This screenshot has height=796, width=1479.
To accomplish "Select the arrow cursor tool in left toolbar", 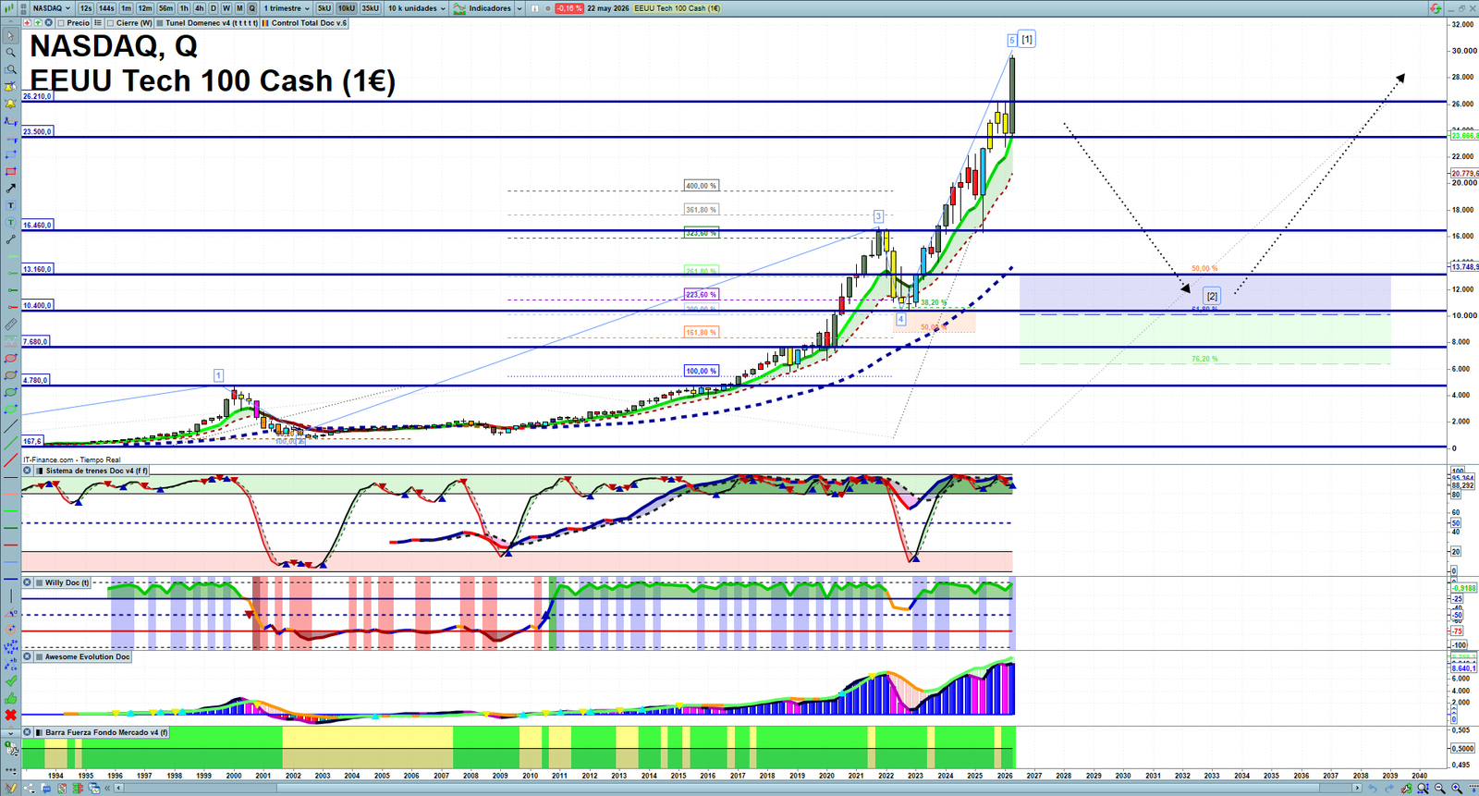I will [11, 36].
